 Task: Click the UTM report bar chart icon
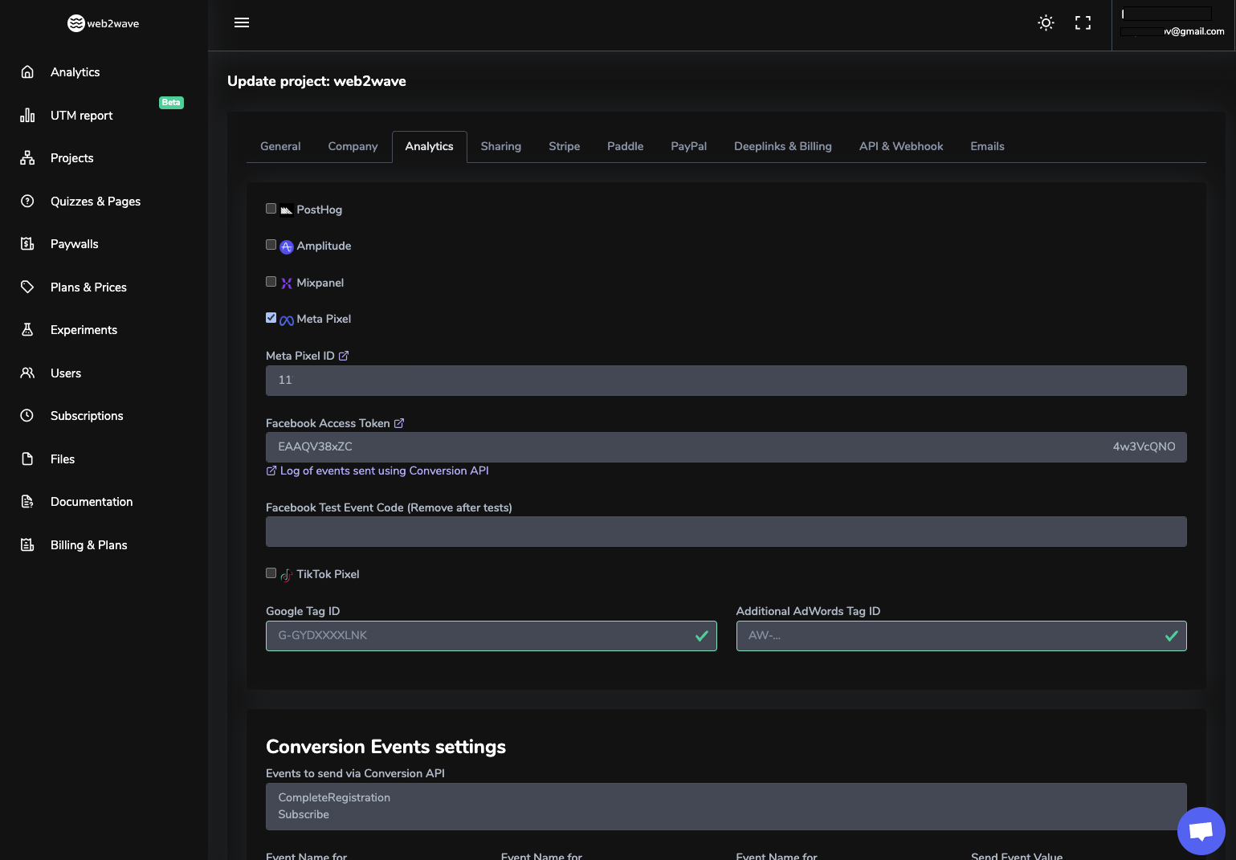[x=27, y=116]
